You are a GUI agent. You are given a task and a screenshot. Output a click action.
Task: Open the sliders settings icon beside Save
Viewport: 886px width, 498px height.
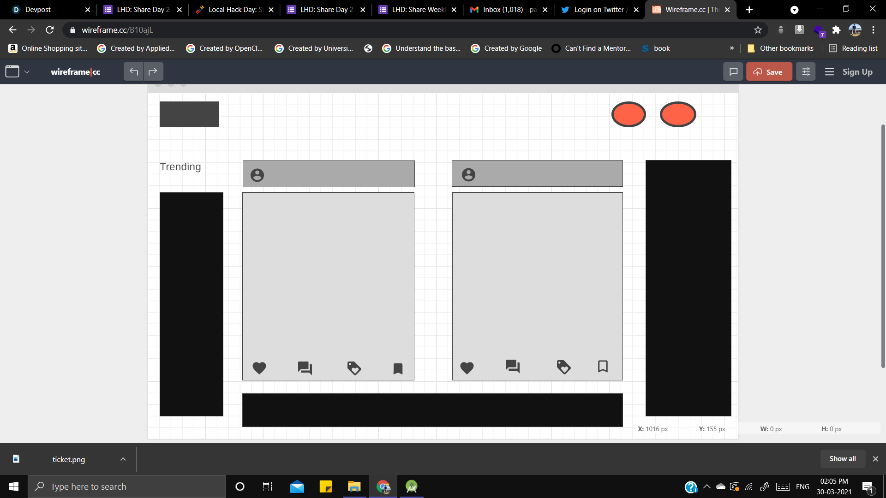tap(806, 71)
